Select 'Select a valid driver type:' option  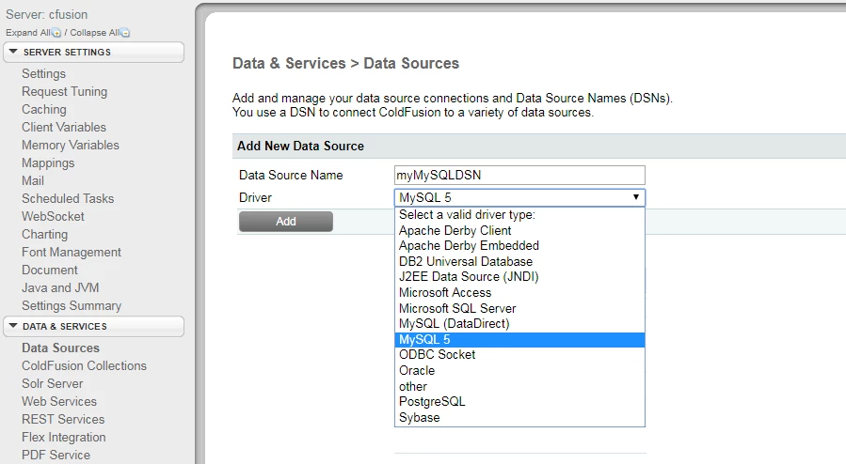click(519, 214)
